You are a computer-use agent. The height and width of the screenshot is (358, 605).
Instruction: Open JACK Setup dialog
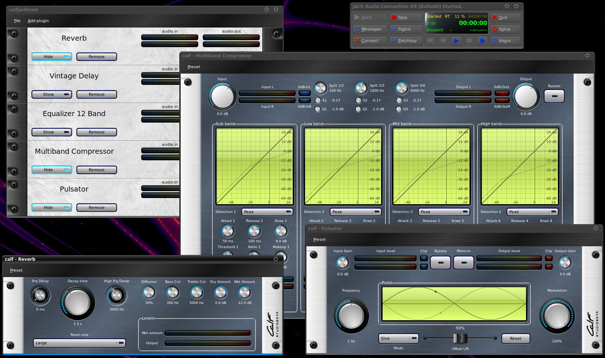505,29
